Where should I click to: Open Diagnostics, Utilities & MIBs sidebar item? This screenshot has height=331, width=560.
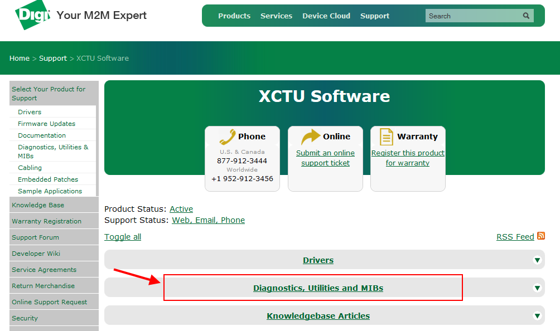tap(53, 152)
